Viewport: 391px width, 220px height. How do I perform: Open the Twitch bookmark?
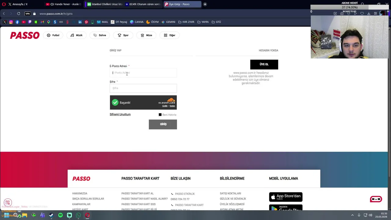(30, 22)
